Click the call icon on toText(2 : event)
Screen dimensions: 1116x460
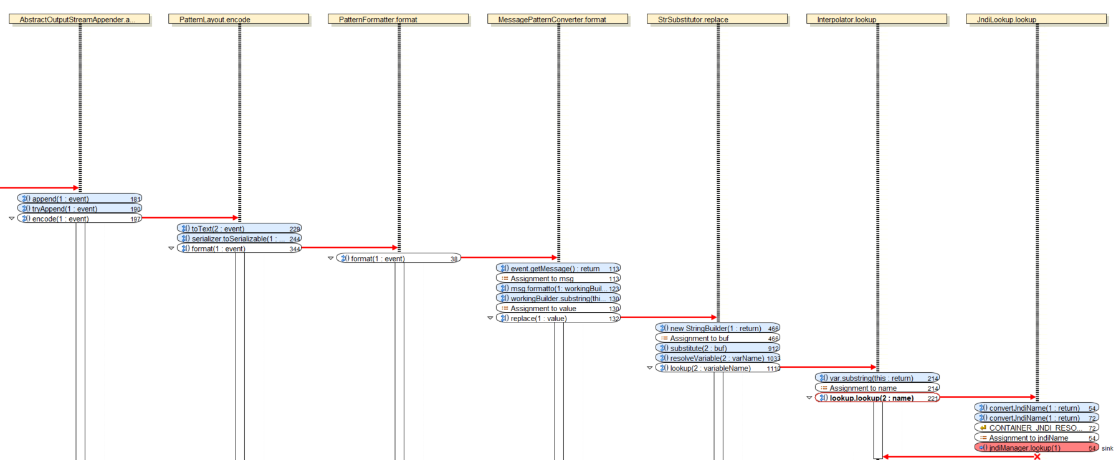[186, 229]
